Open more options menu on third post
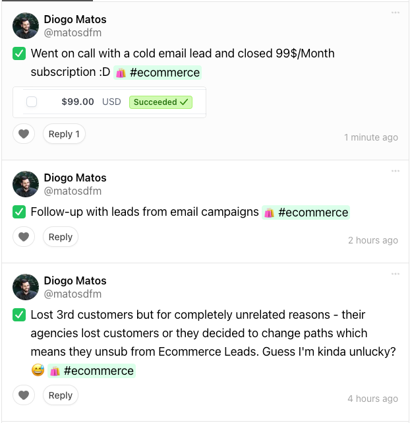The image size is (410, 423). pos(395,274)
